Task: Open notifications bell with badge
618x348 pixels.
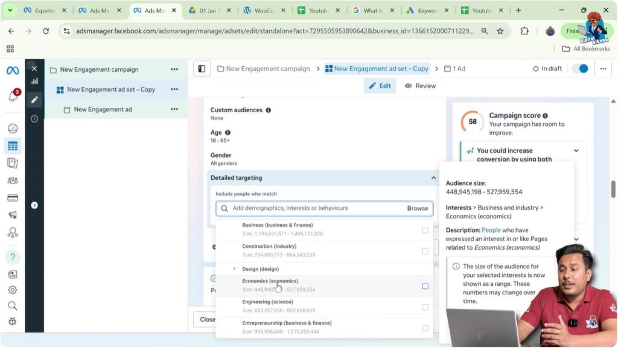Action: tap(13, 95)
